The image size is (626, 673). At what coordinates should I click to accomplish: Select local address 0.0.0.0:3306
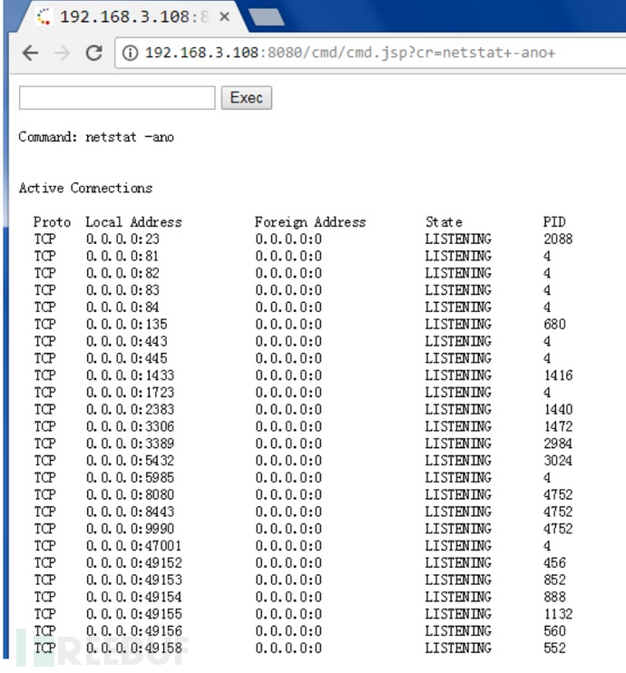(130, 426)
